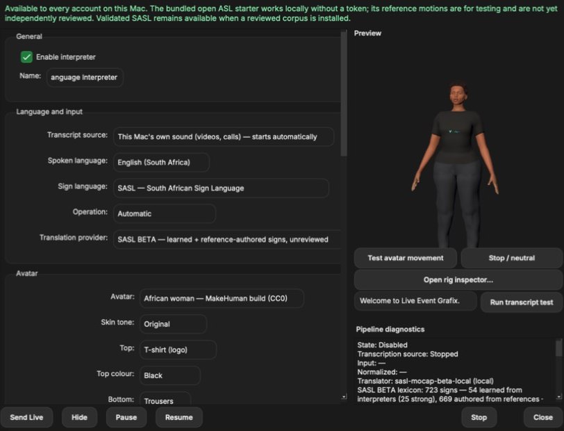Image resolution: width=564 pixels, height=431 pixels.
Task: Click the Pipeline diagnostics heading
Action: pos(390,329)
